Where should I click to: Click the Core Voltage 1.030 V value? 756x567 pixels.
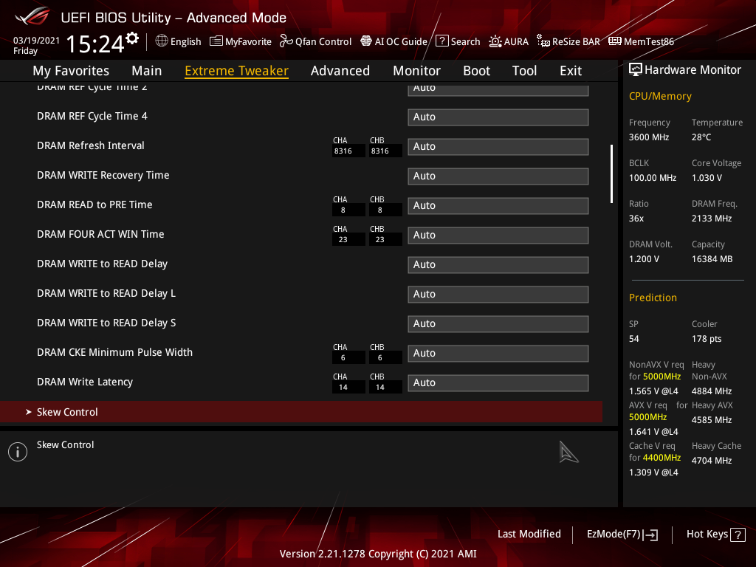tap(707, 178)
